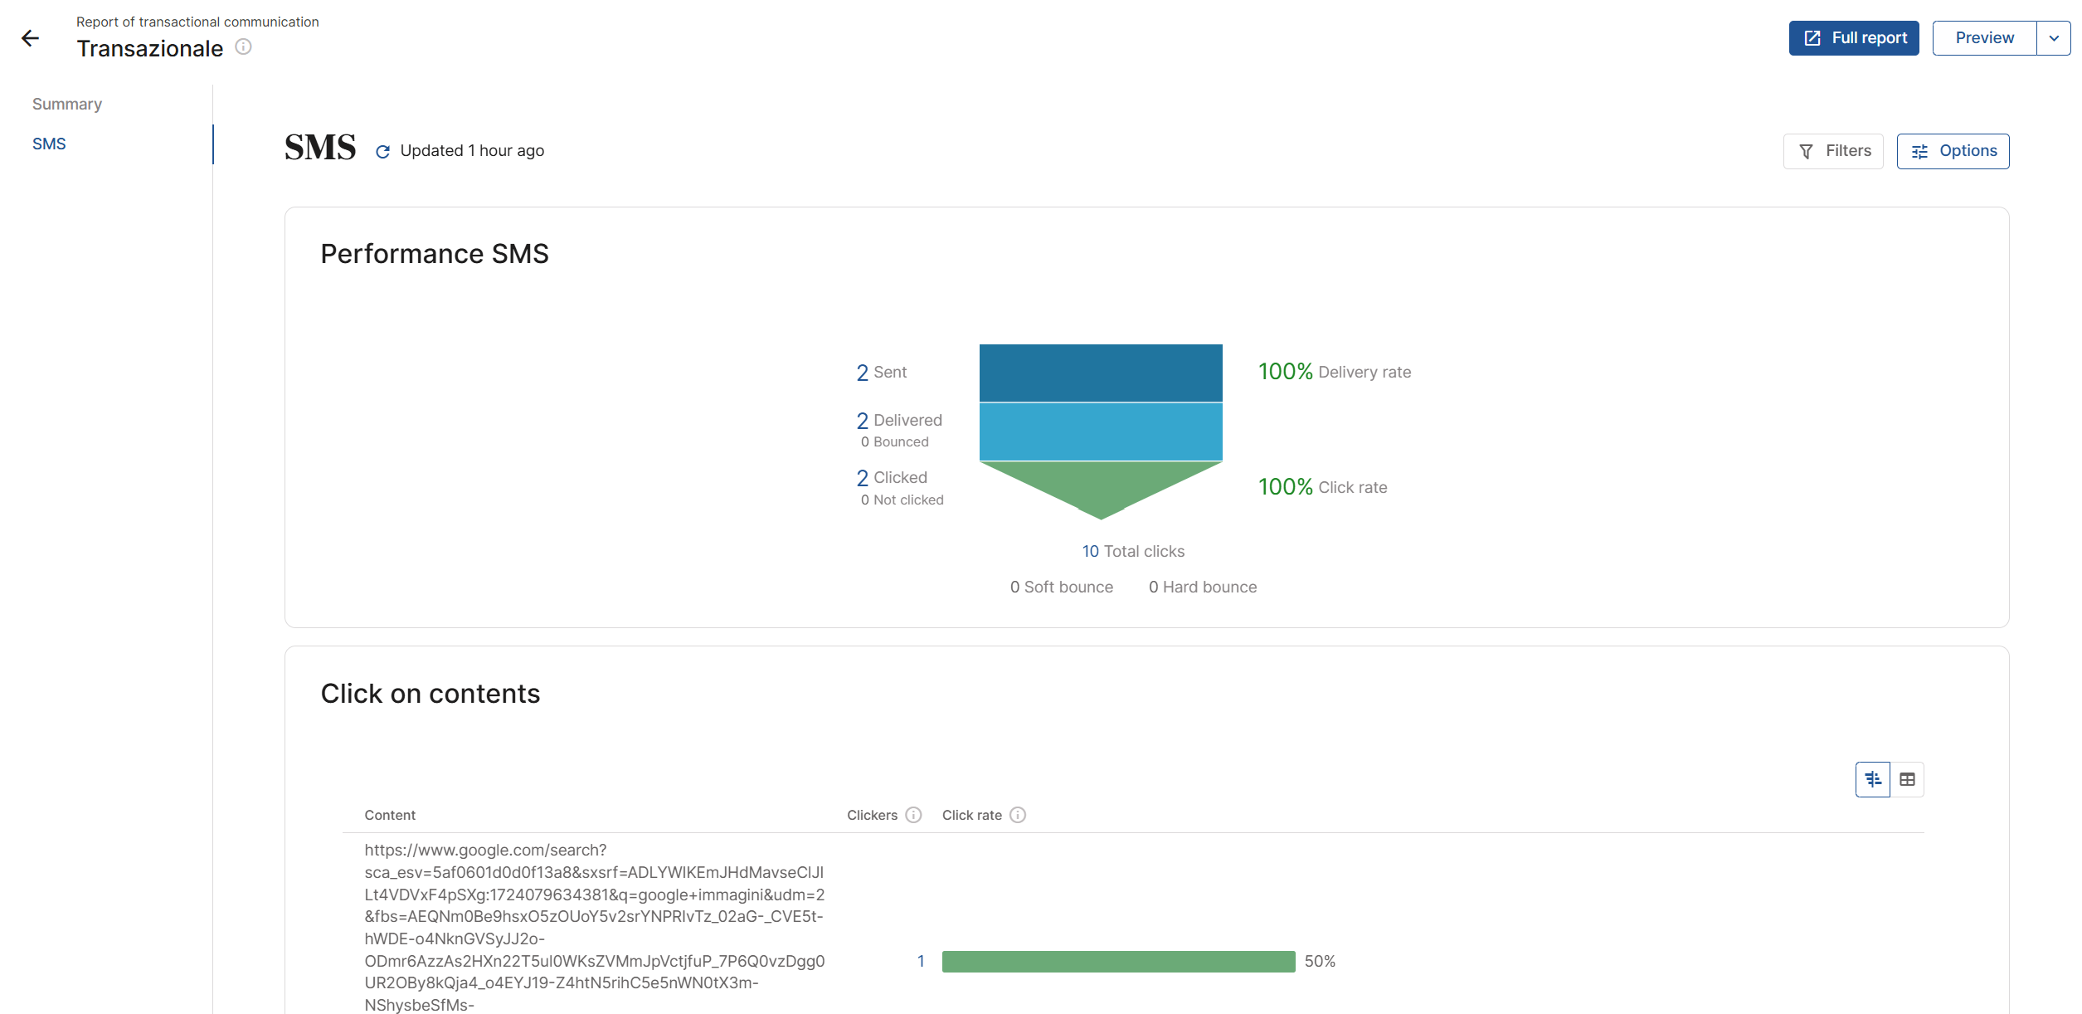Select the SMS sidebar item
Viewport: 2082px width, 1014px height.
49,144
